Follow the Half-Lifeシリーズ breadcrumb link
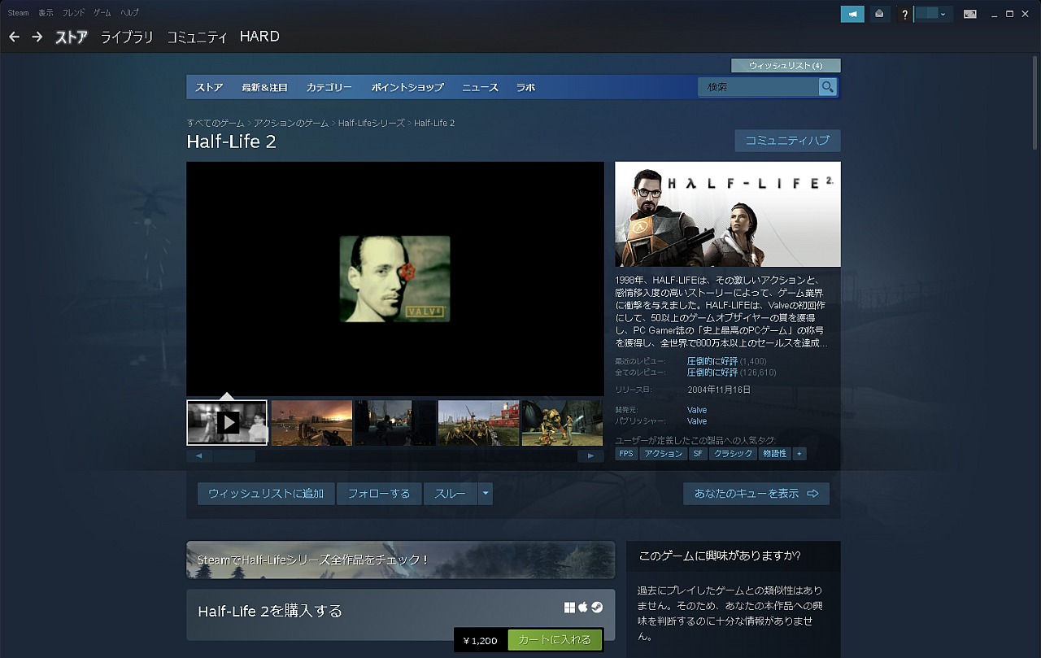Screen dimensions: 1041x658 [x=371, y=123]
